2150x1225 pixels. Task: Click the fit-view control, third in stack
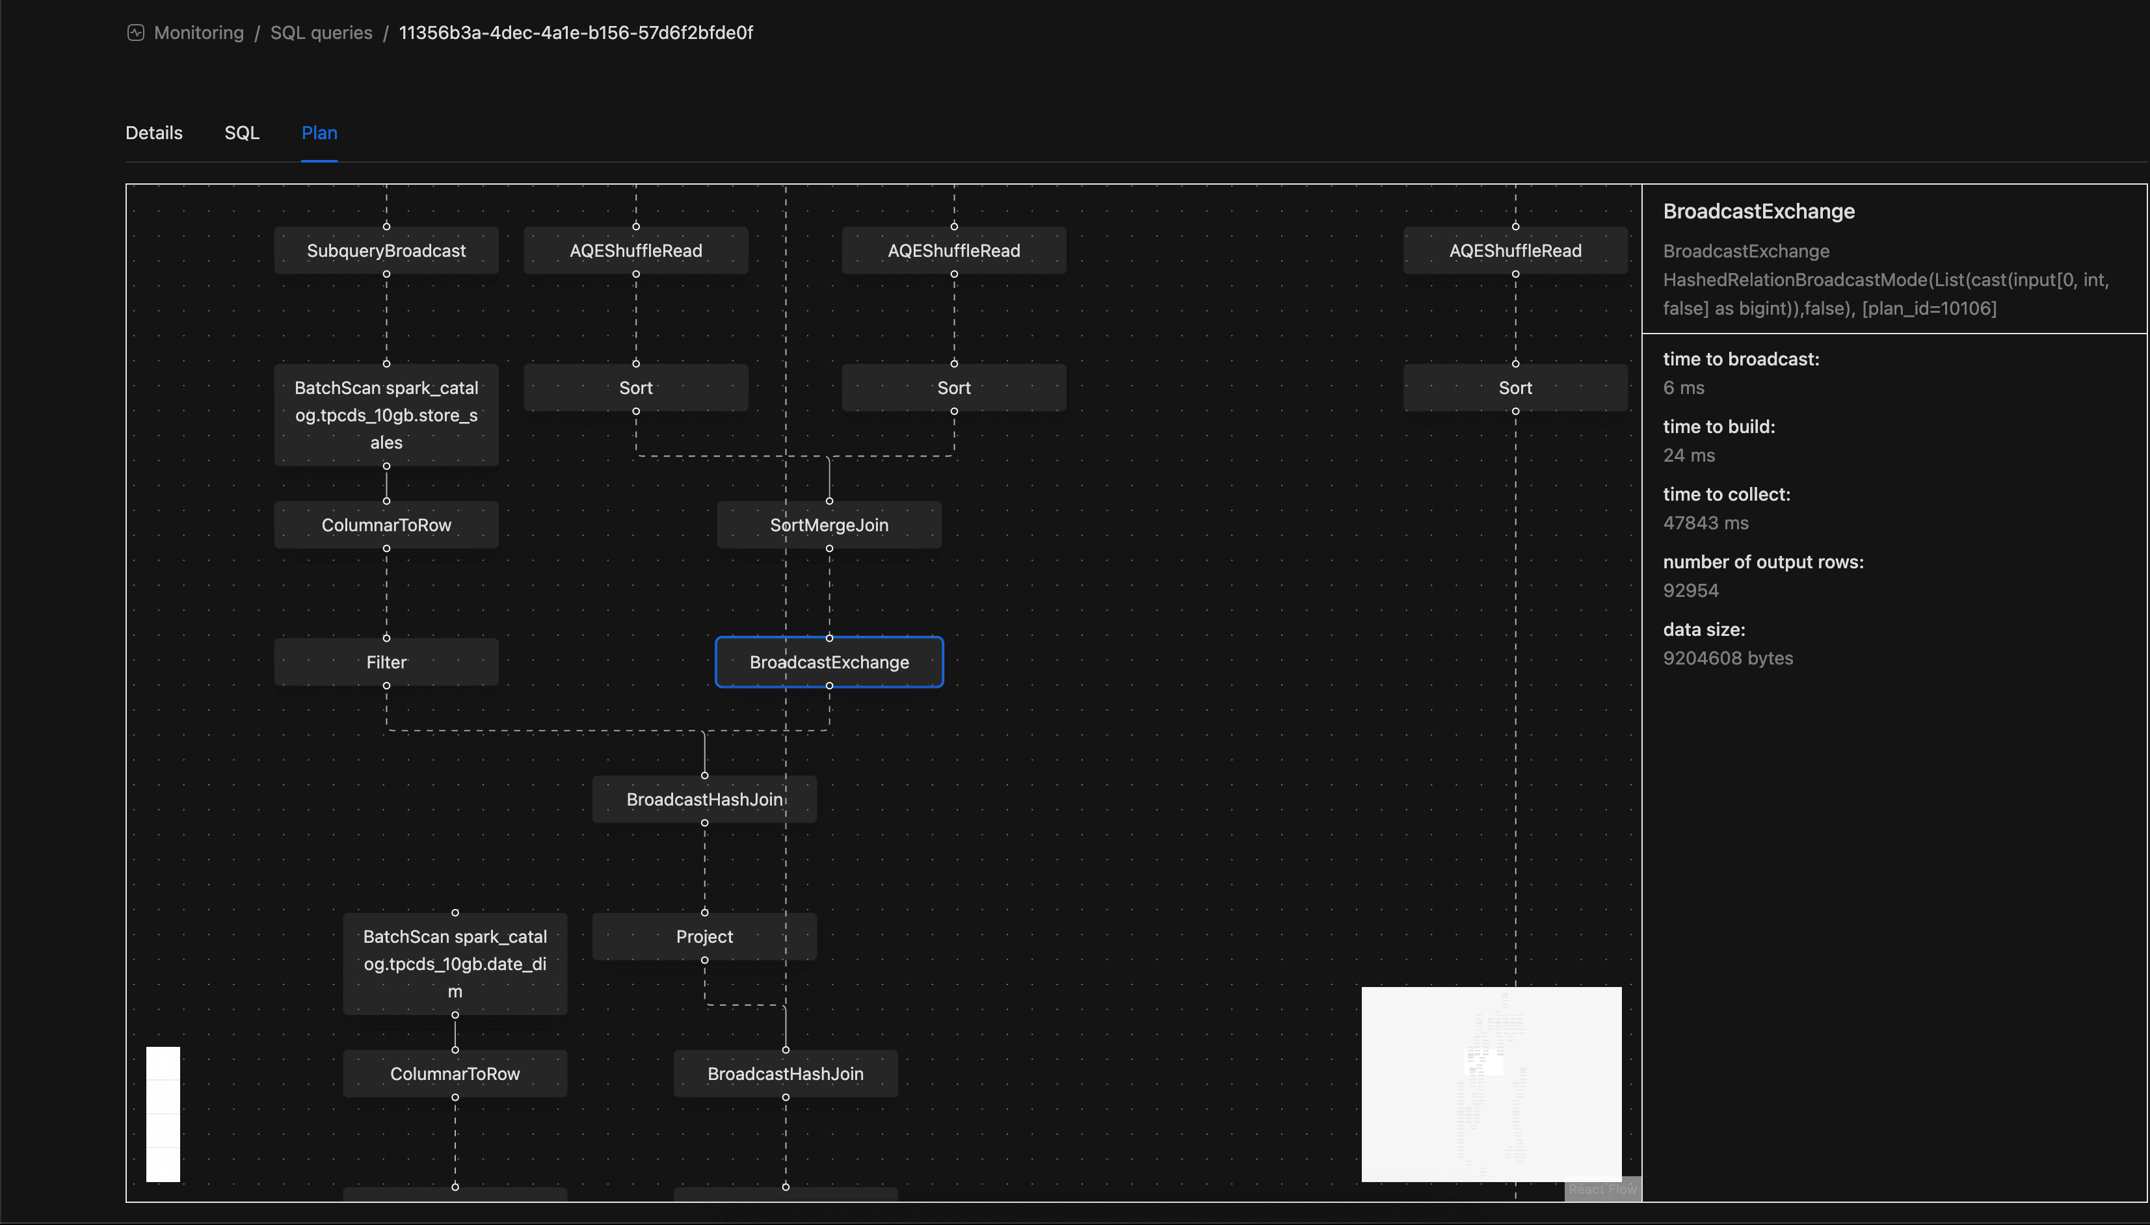click(x=163, y=1131)
